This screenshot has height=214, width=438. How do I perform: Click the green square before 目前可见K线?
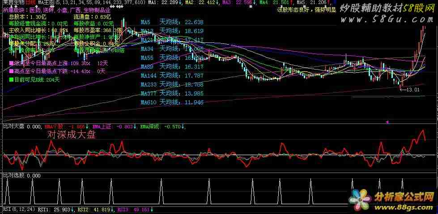pyautogui.click(x=11, y=80)
